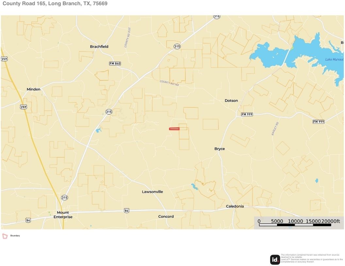Click the Boundary legend polygon icon
The width and height of the screenshot is (345, 266).
click(5, 236)
